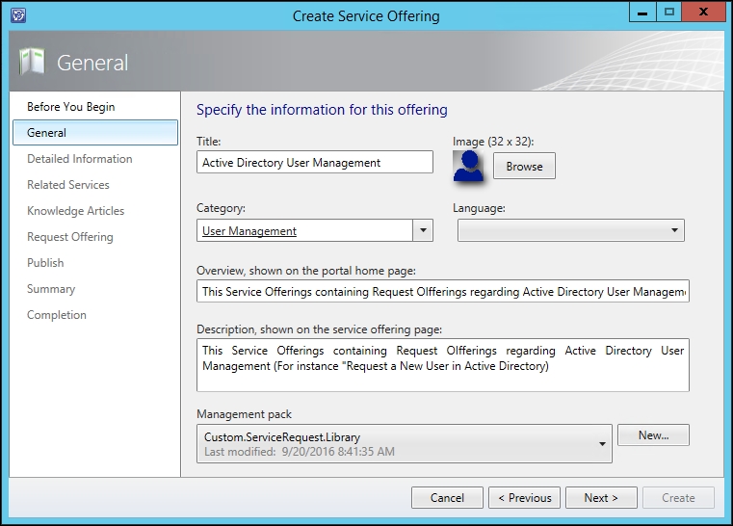Click inside the Description text box

(x=443, y=365)
